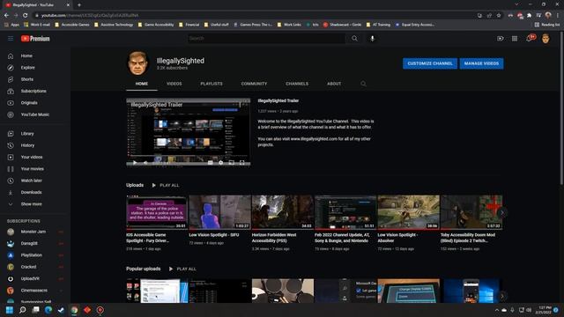Play all Uploads
Viewport: 564px width, 317px height.
[x=166, y=186]
